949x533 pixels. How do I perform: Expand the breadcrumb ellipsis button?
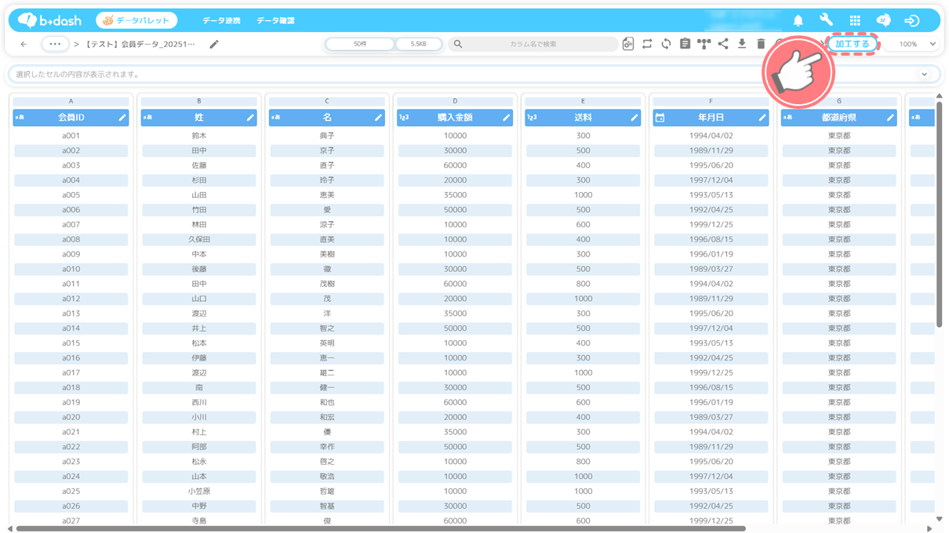pyautogui.click(x=55, y=45)
